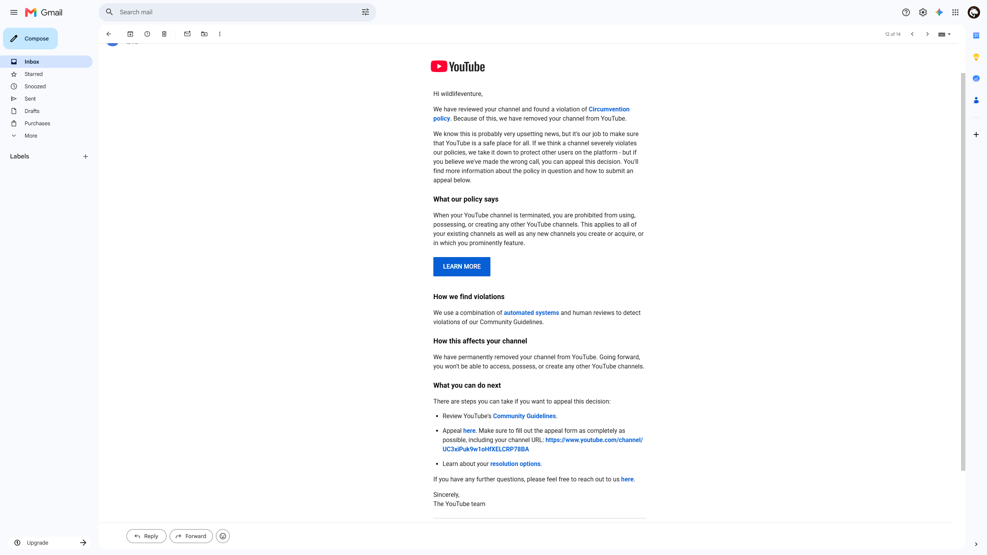
Task: Click the LEARN MORE button
Action: 461,267
